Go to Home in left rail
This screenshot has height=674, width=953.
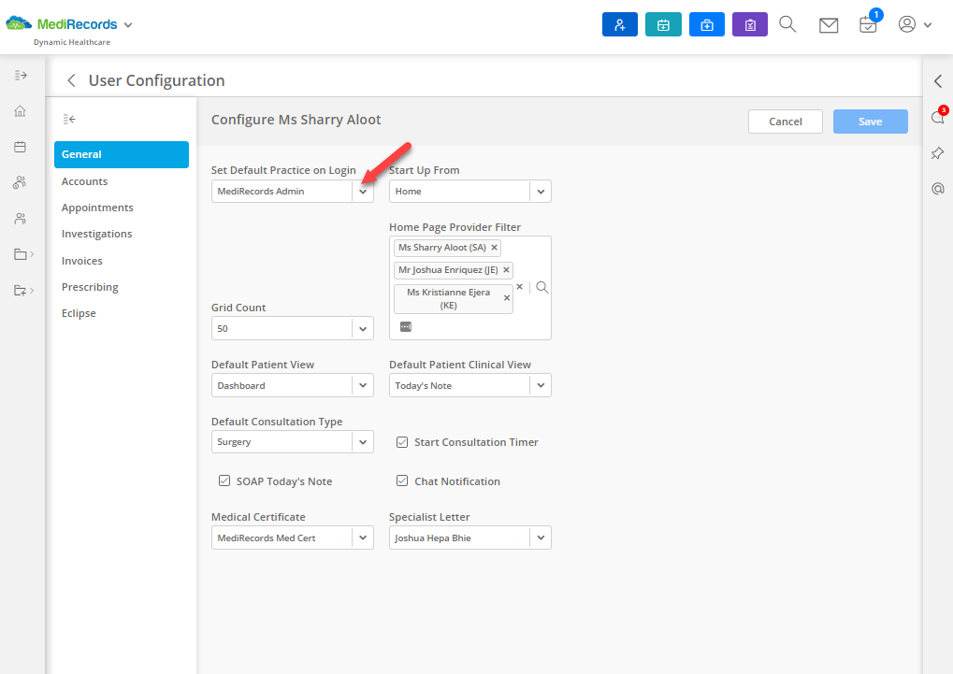pyautogui.click(x=20, y=111)
